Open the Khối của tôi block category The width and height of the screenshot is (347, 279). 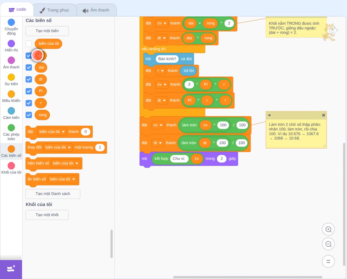[11, 168]
